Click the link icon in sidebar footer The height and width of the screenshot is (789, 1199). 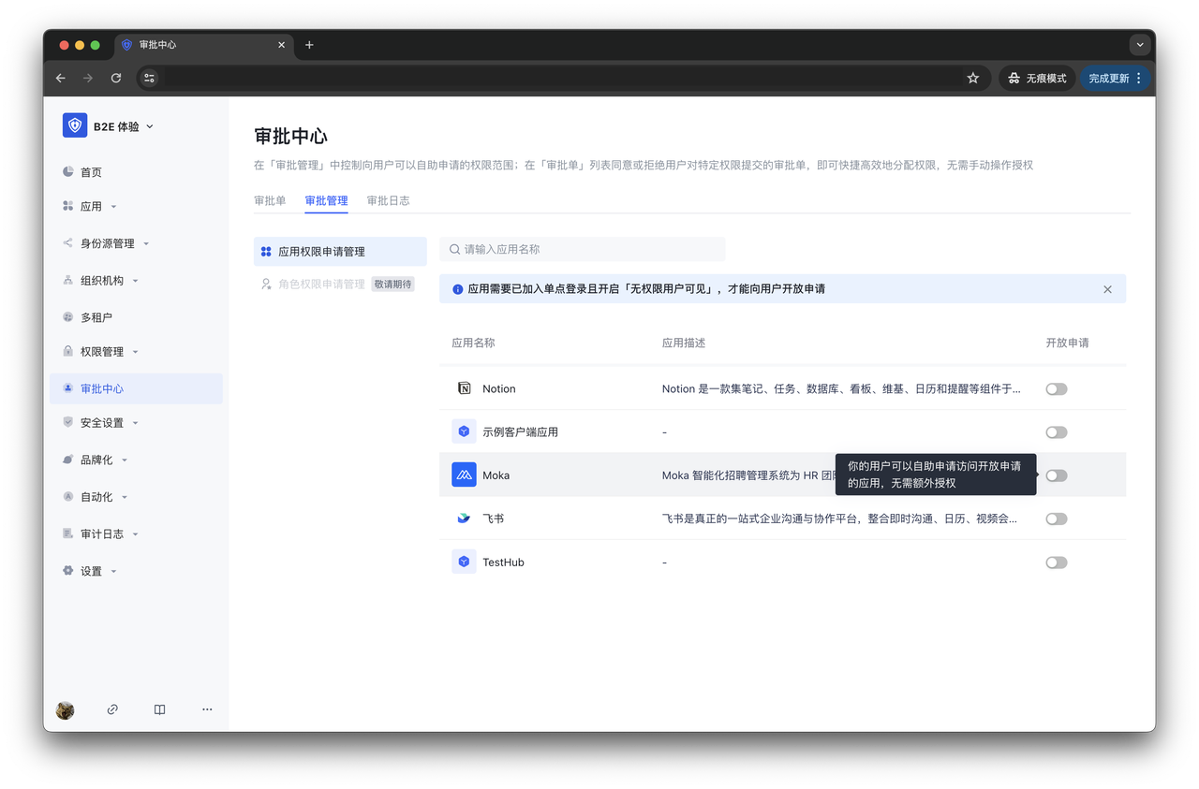pos(112,709)
